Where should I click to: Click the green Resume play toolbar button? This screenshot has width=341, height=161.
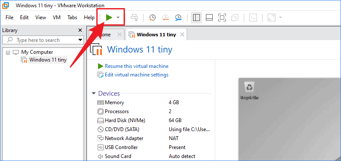pos(109,18)
